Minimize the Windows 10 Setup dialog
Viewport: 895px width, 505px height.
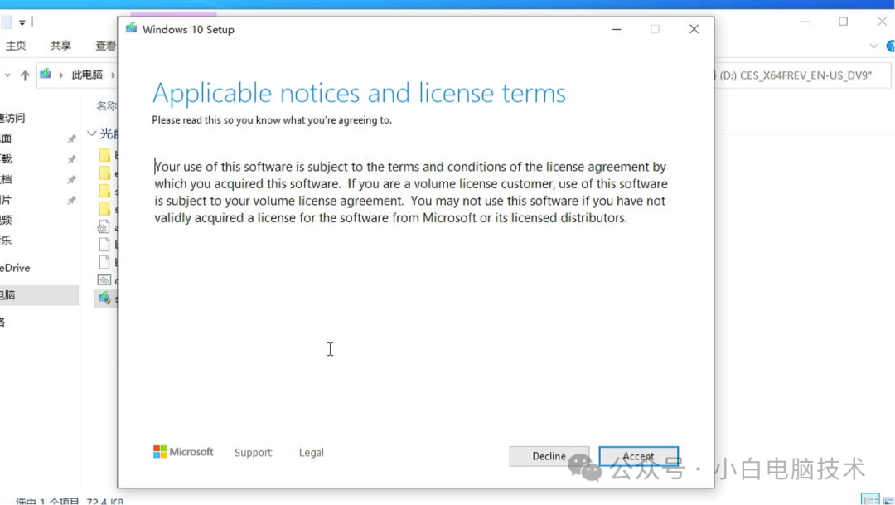tap(617, 29)
